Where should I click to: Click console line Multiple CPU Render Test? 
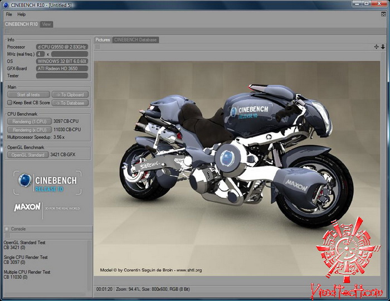click(x=27, y=272)
